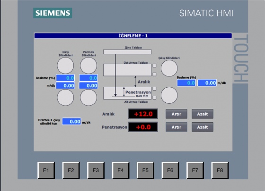Screen dimensions: 265x191
Task: Click the İĞNELEME - 1 title bar
Action: [x=133, y=36]
